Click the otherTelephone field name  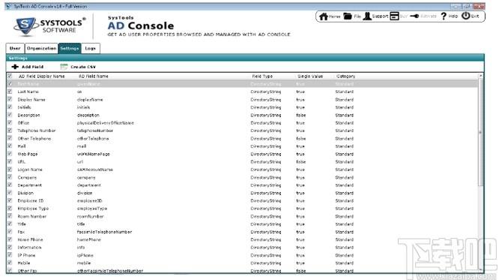coord(93,138)
